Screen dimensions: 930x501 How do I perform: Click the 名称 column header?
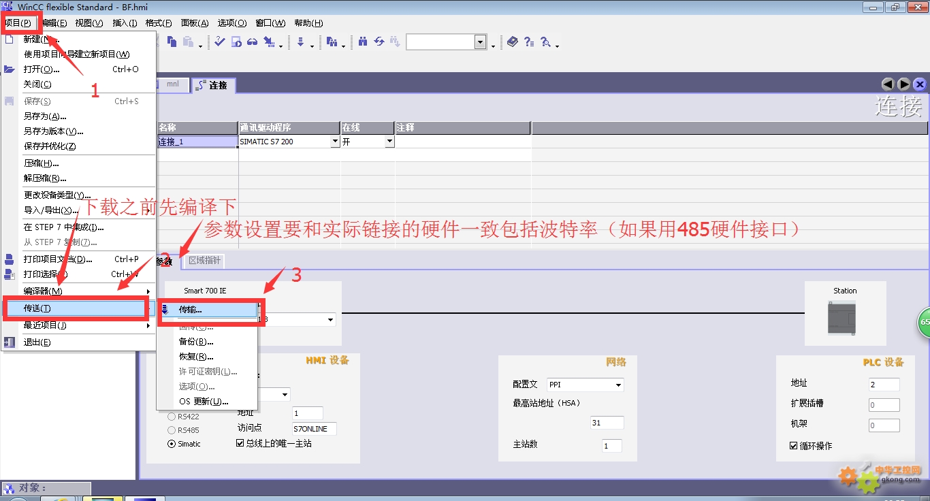point(197,128)
